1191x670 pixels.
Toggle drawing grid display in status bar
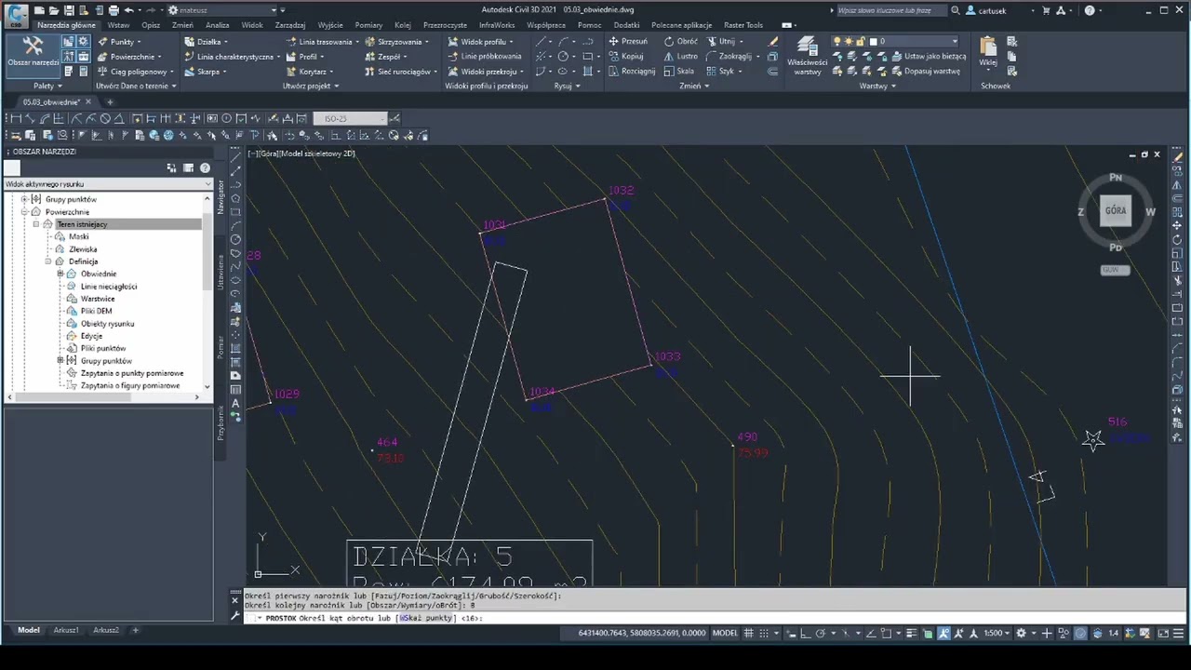(749, 633)
